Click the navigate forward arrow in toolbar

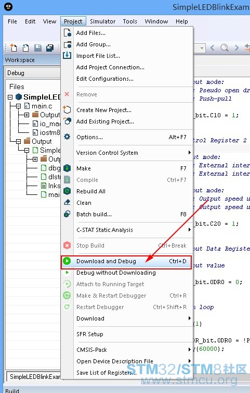[x=236, y=47]
